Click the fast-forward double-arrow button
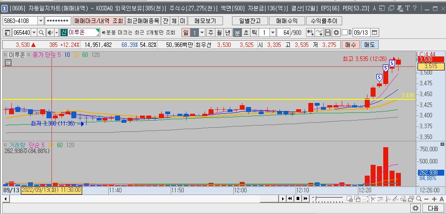 pyautogui.click(x=306, y=199)
